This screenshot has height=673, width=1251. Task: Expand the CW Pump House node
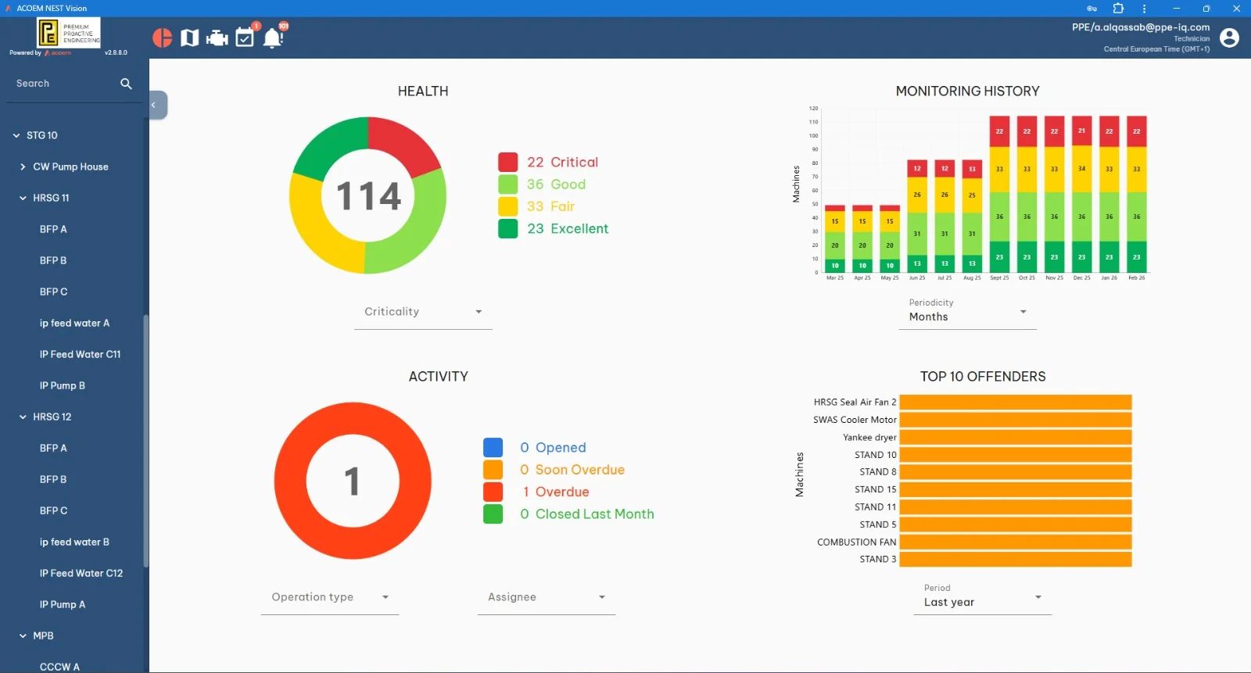click(23, 166)
